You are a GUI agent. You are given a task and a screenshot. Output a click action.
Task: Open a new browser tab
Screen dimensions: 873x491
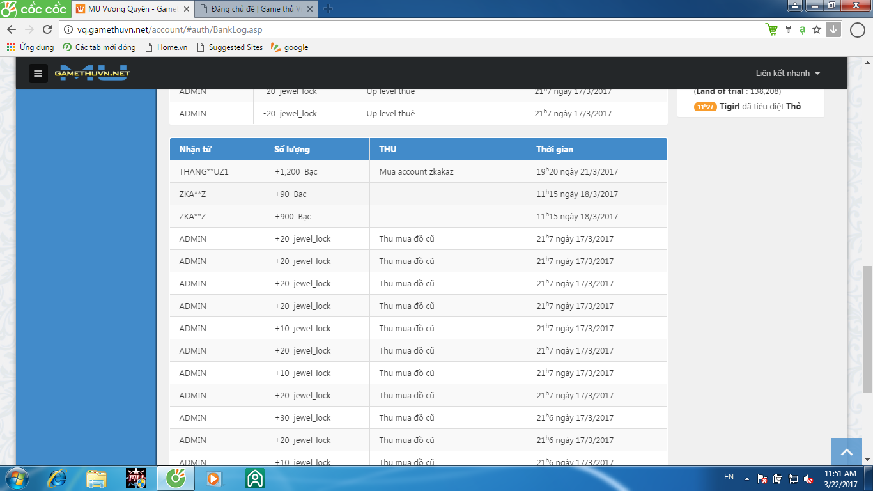coord(328,9)
